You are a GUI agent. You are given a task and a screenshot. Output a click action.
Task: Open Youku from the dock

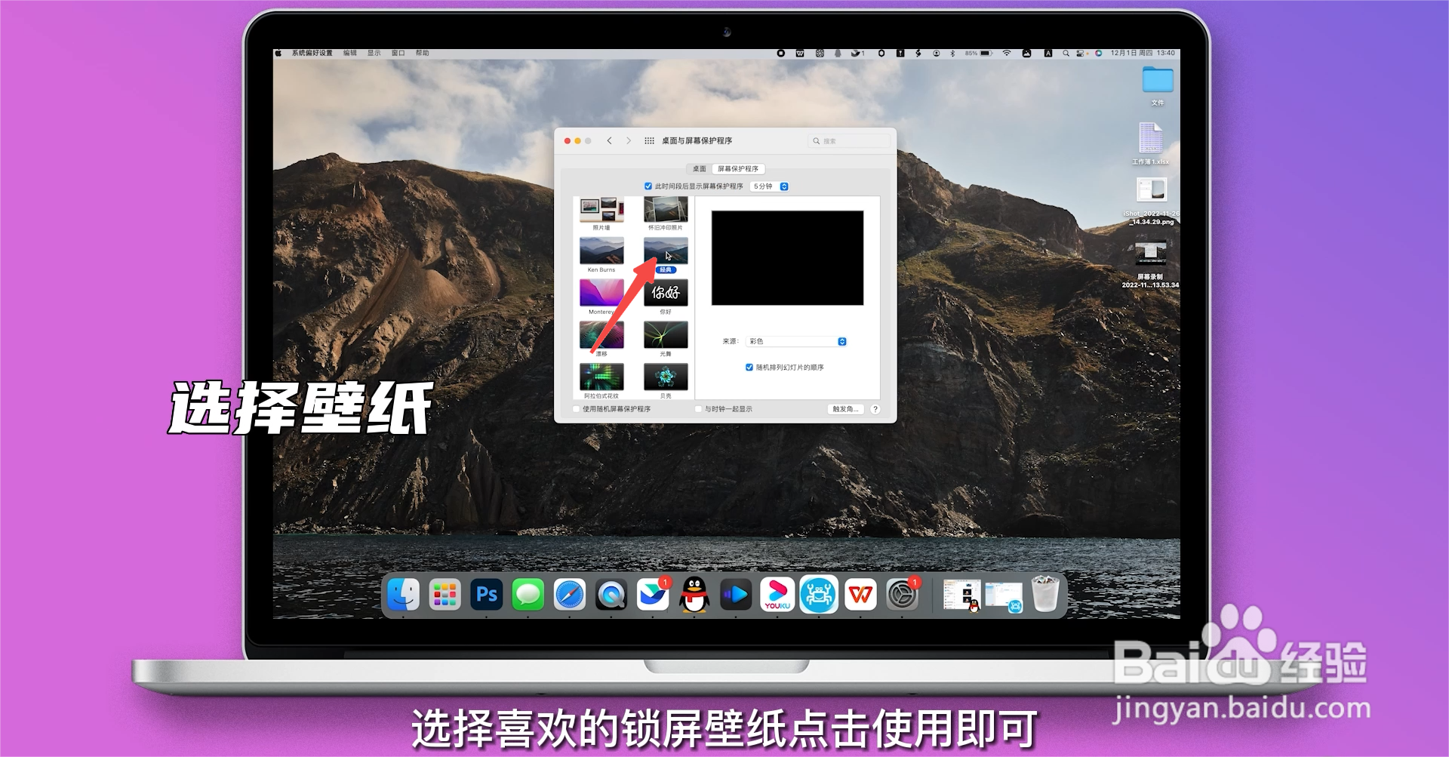(x=777, y=595)
